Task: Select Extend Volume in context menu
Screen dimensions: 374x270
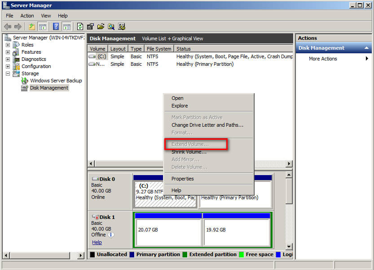Action: point(209,144)
